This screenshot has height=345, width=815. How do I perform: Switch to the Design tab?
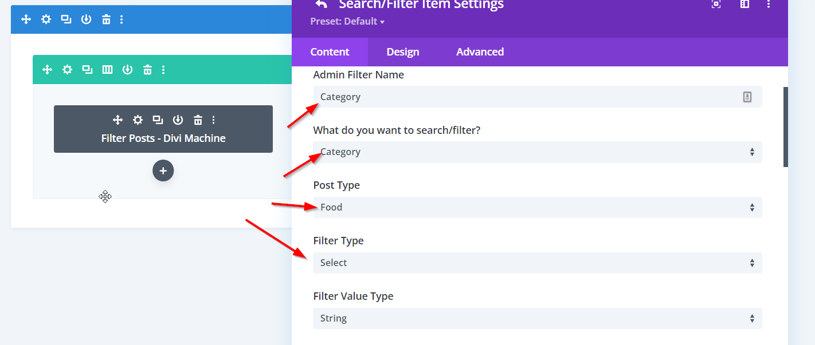402,52
